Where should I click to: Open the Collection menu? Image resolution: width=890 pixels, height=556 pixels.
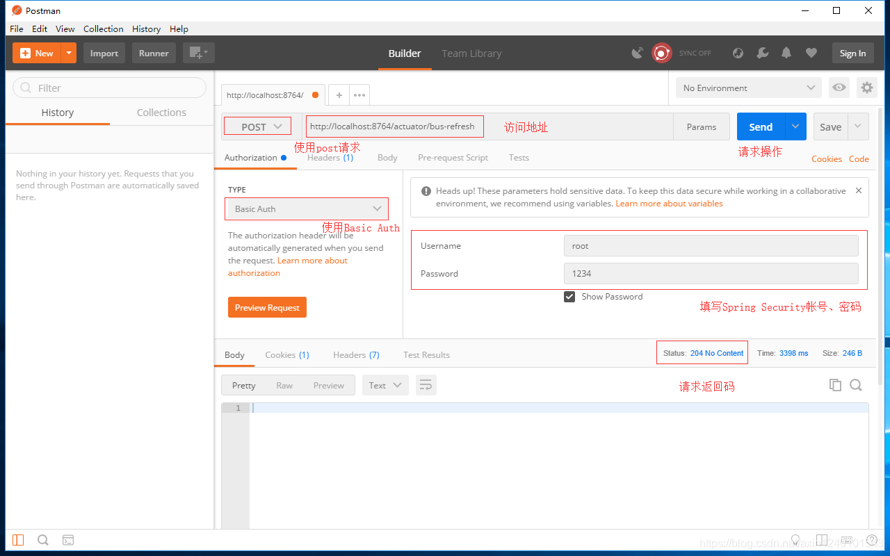point(103,28)
